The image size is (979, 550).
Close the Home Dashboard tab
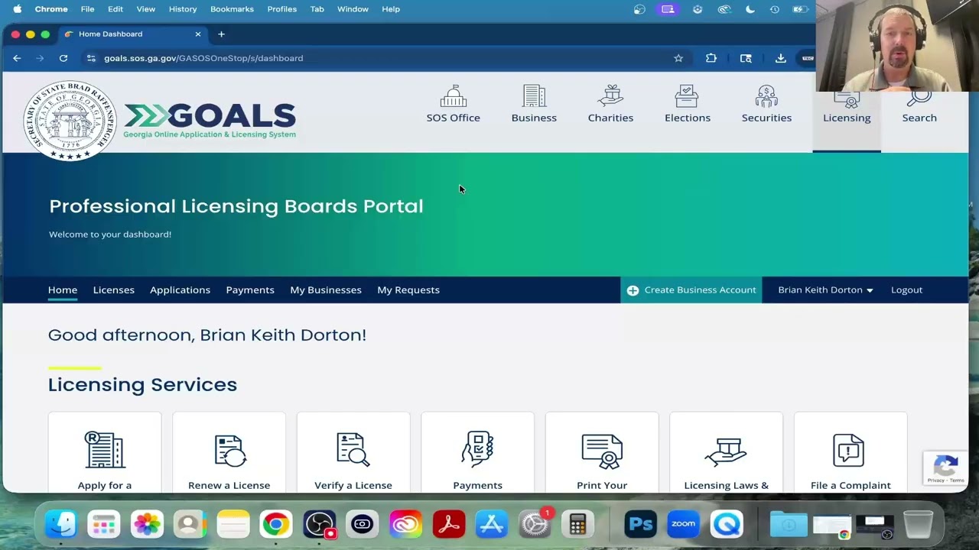pos(198,34)
